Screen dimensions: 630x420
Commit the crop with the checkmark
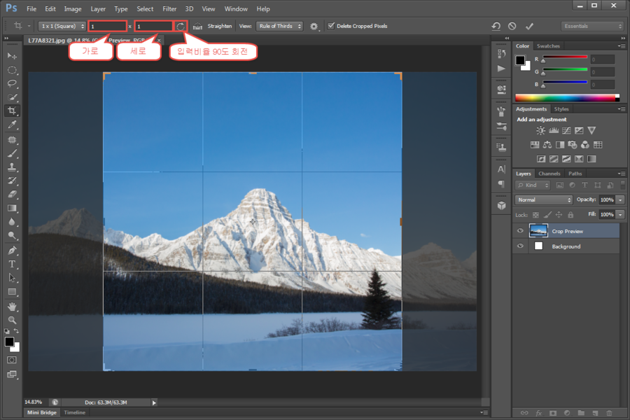529,26
